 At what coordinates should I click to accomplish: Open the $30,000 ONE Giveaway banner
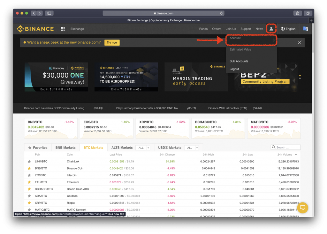point(56,77)
